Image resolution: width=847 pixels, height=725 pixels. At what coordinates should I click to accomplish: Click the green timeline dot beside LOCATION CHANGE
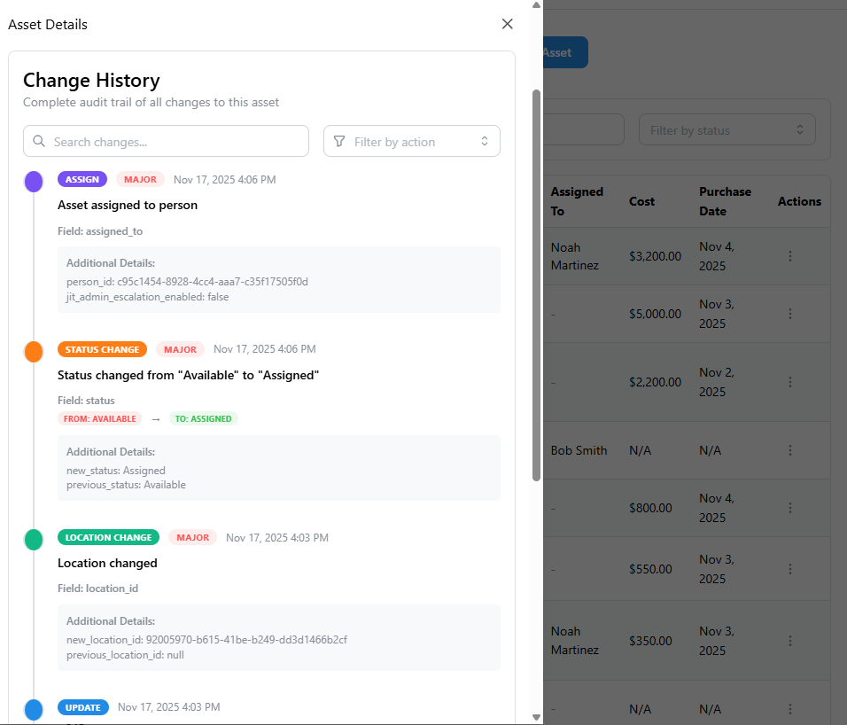click(34, 539)
